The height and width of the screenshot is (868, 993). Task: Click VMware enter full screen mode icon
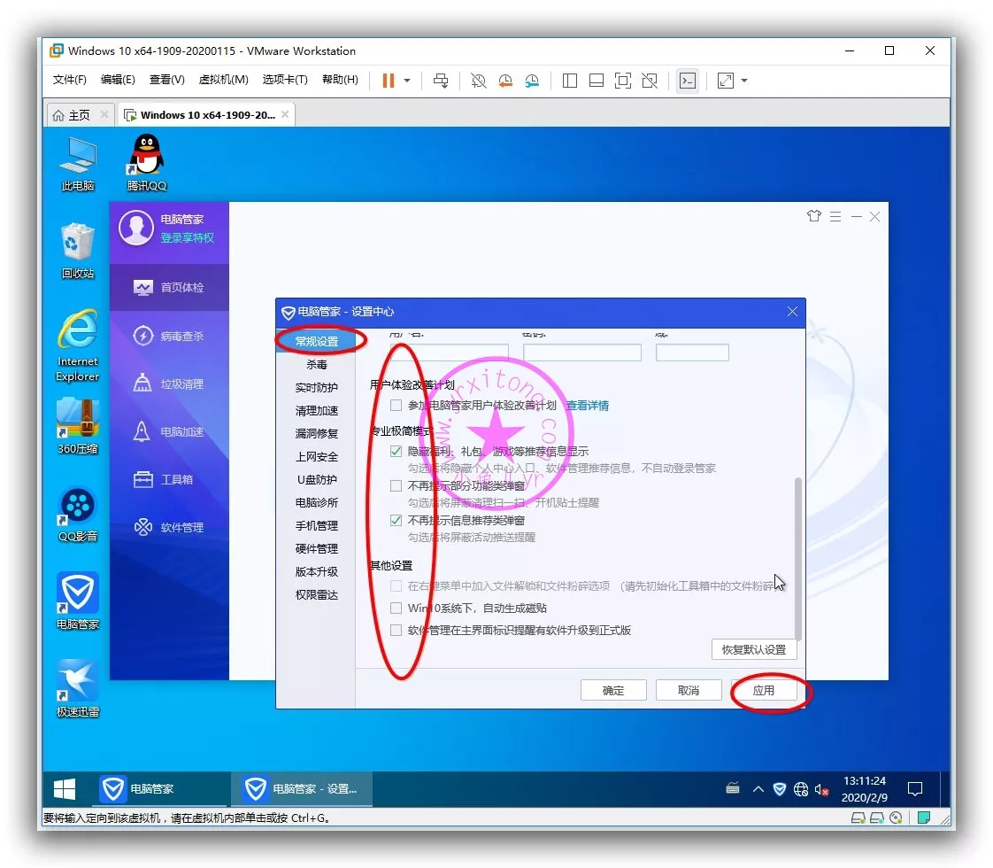(623, 81)
